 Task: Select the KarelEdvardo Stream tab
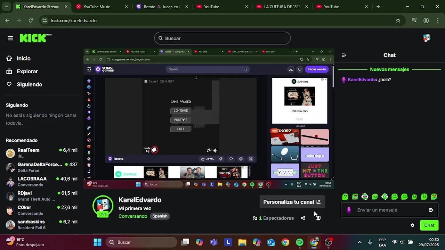pos(41,7)
